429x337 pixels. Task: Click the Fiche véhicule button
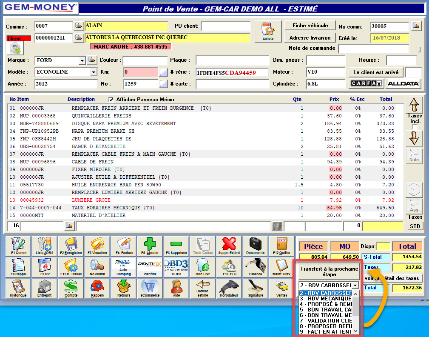[x=310, y=26]
